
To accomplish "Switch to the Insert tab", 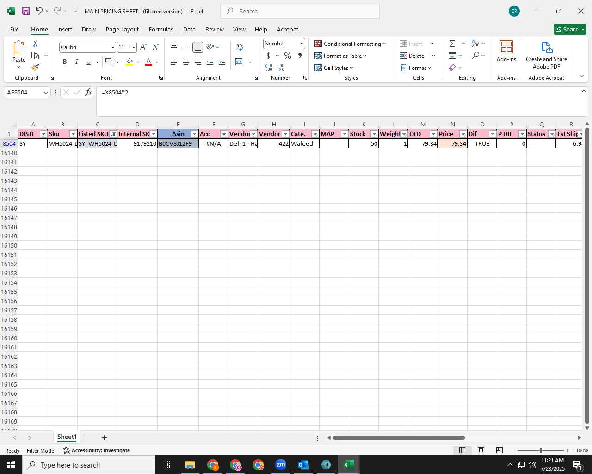I will (x=65, y=29).
